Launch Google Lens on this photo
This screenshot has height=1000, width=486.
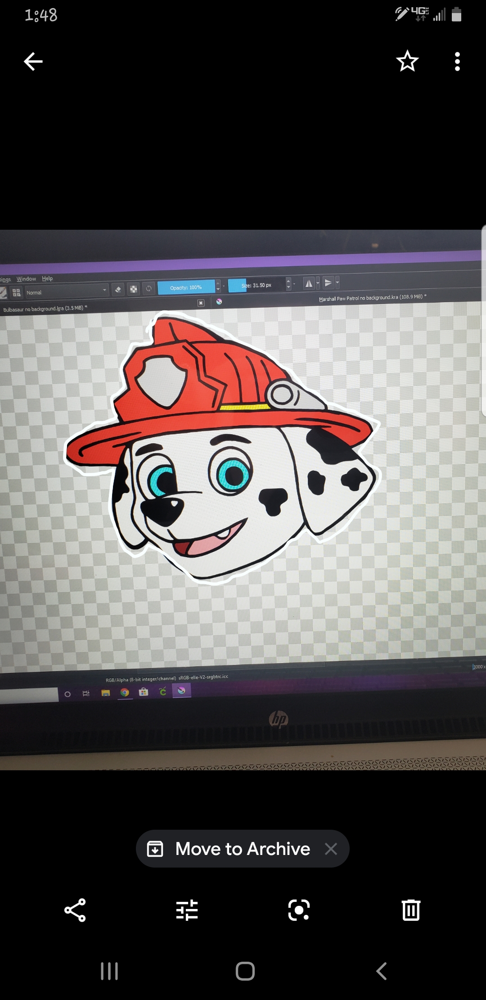point(299,910)
